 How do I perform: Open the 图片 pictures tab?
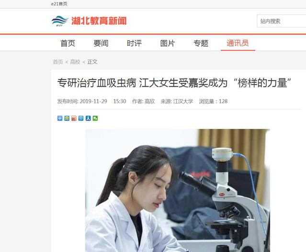point(168,43)
